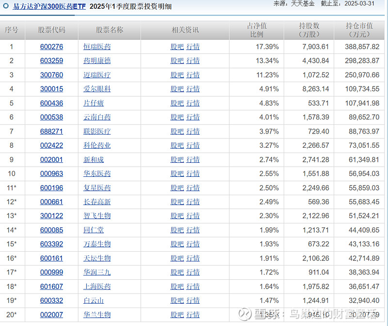Open stock code 002001 link

pyautogui.click(x=51, y=160)
